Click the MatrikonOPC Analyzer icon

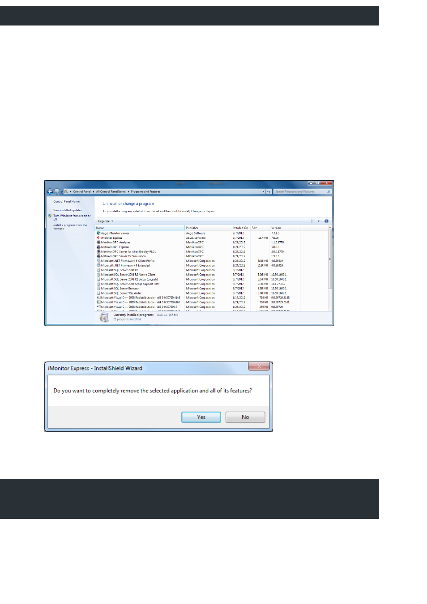(x=98, y=242)
